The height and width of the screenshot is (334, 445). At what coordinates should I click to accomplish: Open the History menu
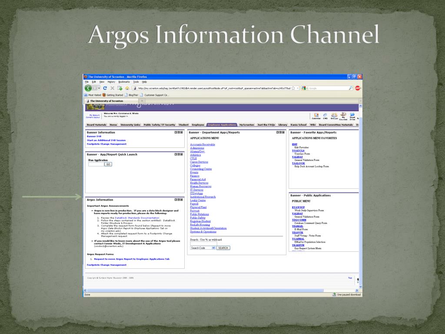tap(111, 82)
